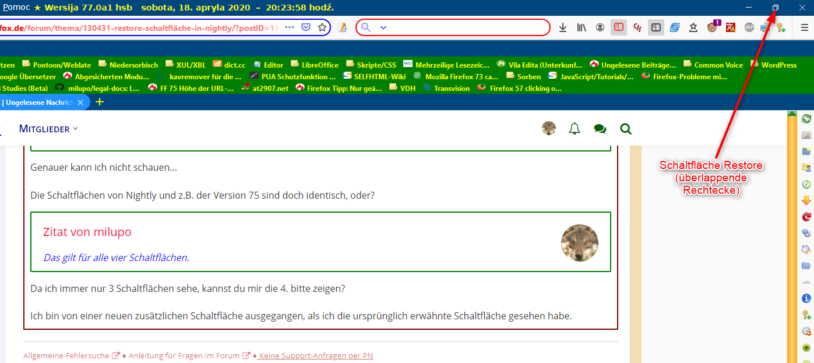Click the blue open folder sidebar icon
814x363 pixels.
pyautogui.click(x=806, y=266)
